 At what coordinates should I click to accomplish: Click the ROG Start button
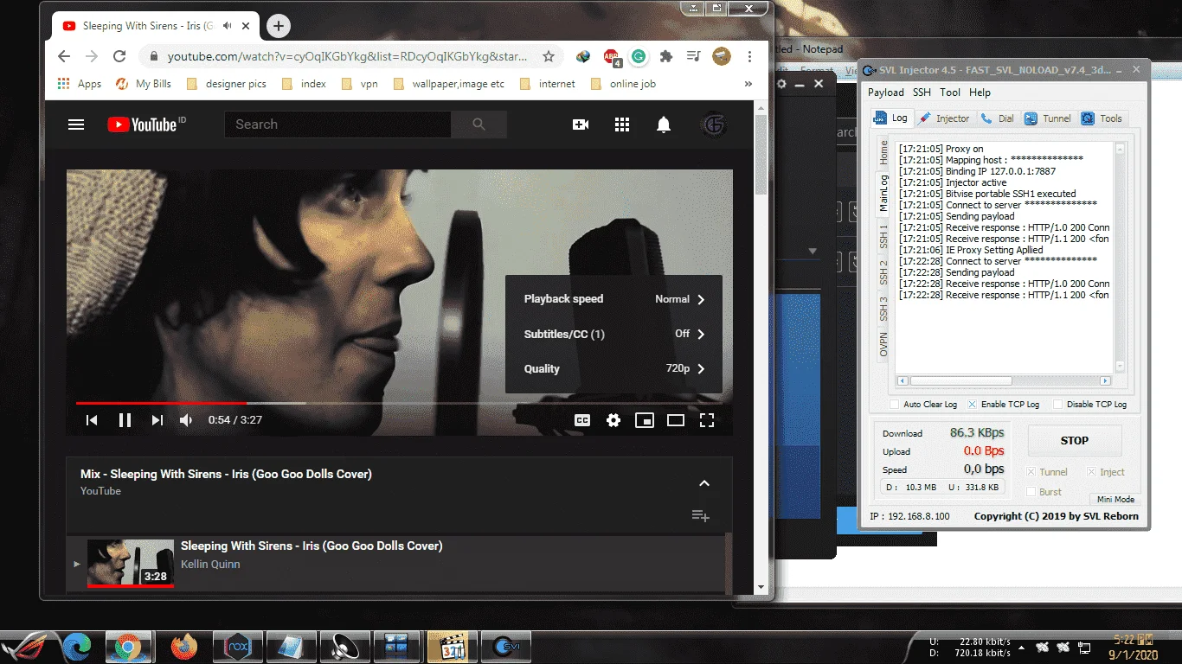[24, 646]
